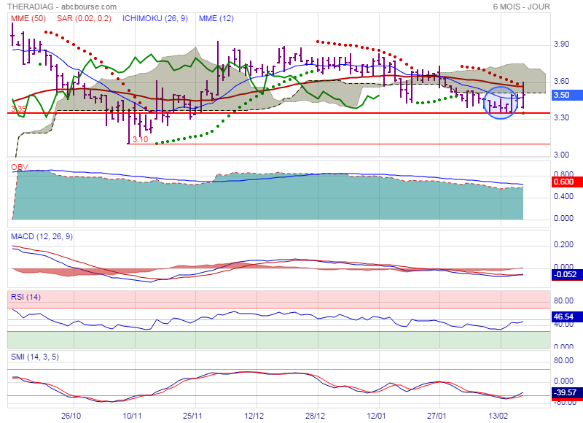
Task: Click the 27/01 date label
Action: (x=437, y=416)
